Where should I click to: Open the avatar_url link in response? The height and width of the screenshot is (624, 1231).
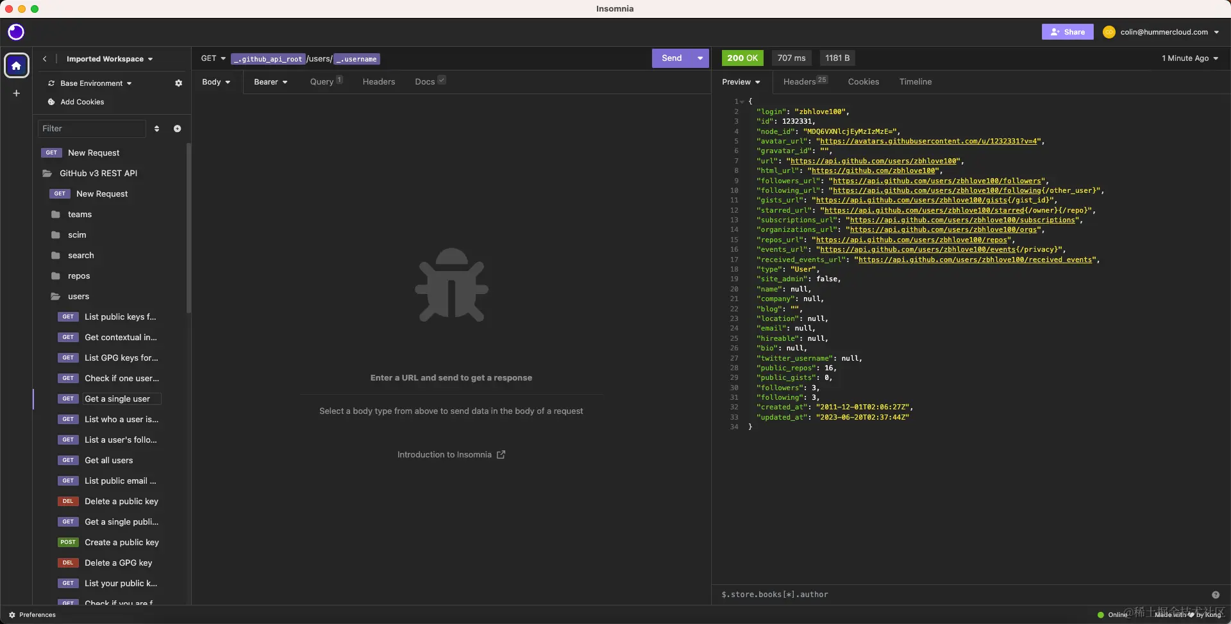pyautogui.click(x=928, y=142)
